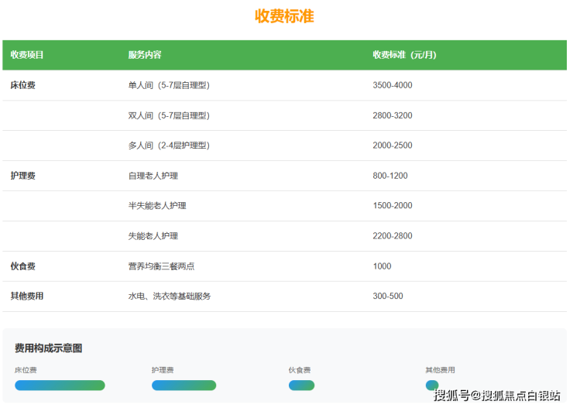Click the 床位费 row label
Image resolution: width=573 pixels, height=408 pixels.
coord(22,85)
